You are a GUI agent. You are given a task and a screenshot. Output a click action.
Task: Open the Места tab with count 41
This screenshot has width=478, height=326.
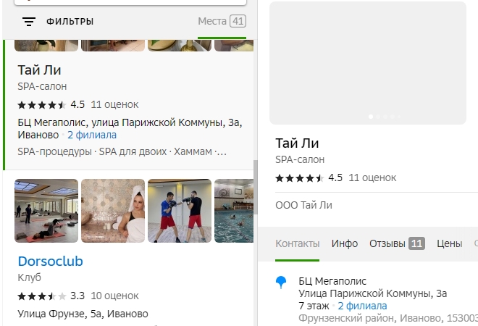click(222, 22)
